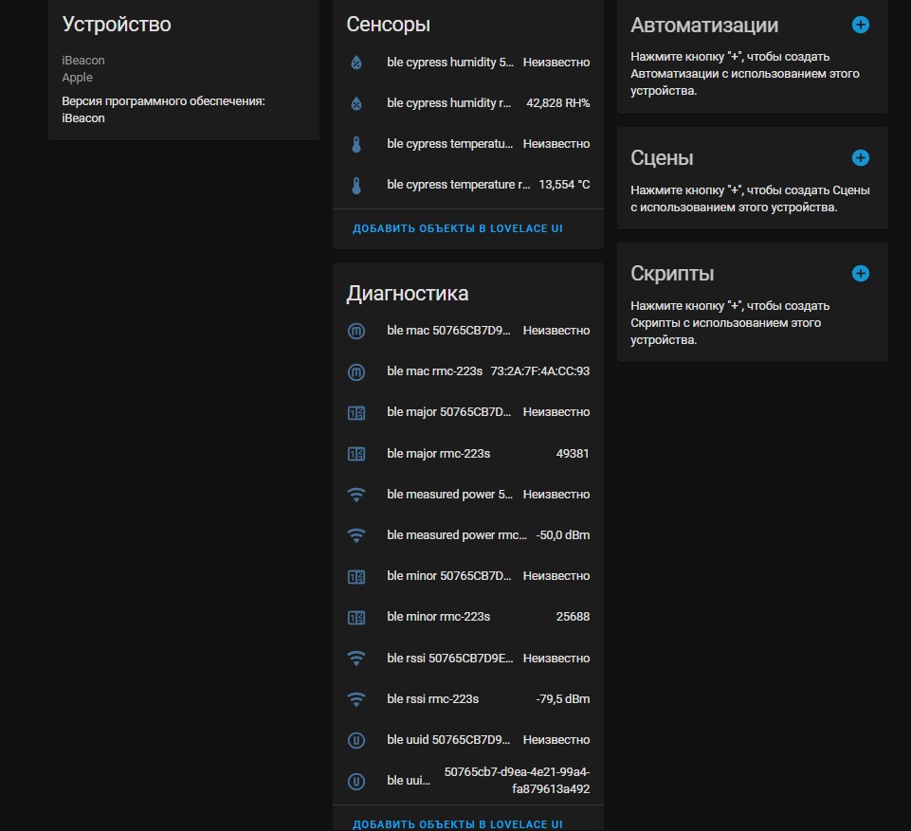
Task: Open ble mac rmc-223s showing 73:2A:7F:4A:CC:93
Action: 474,371
